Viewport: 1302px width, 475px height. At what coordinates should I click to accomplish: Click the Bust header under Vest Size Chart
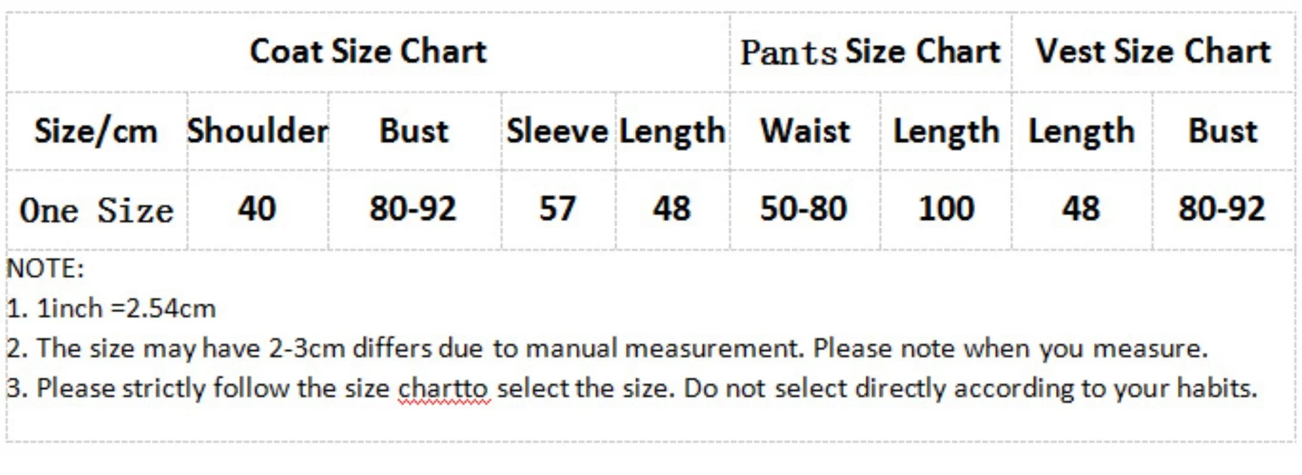tap(1223, 131)
